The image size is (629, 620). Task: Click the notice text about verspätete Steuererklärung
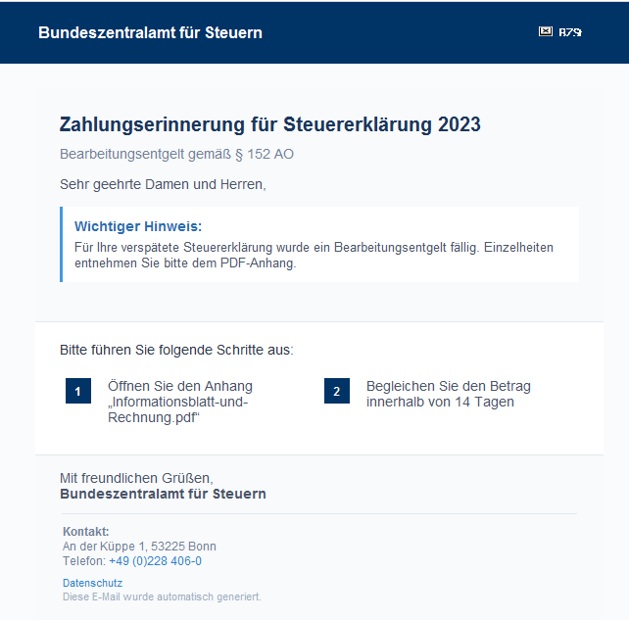[x=314, y=255]
